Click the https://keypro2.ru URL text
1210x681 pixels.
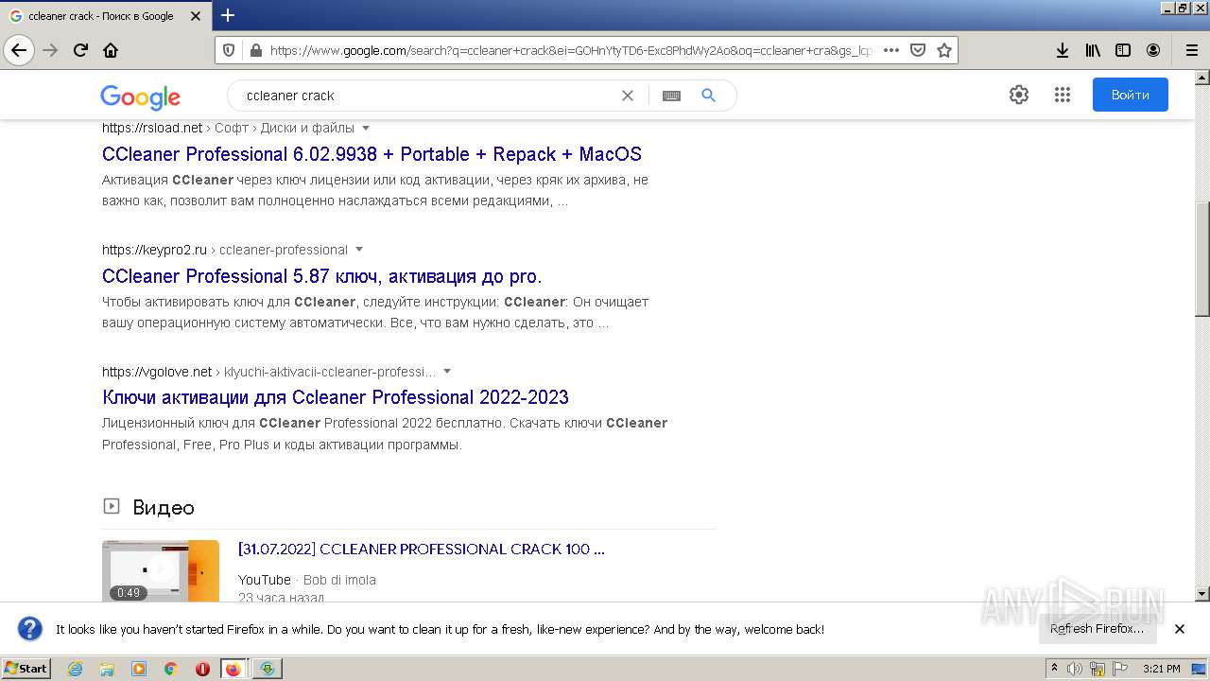pos(154,250)
